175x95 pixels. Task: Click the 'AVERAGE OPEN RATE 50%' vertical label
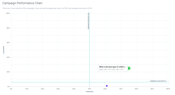(89, 21)
